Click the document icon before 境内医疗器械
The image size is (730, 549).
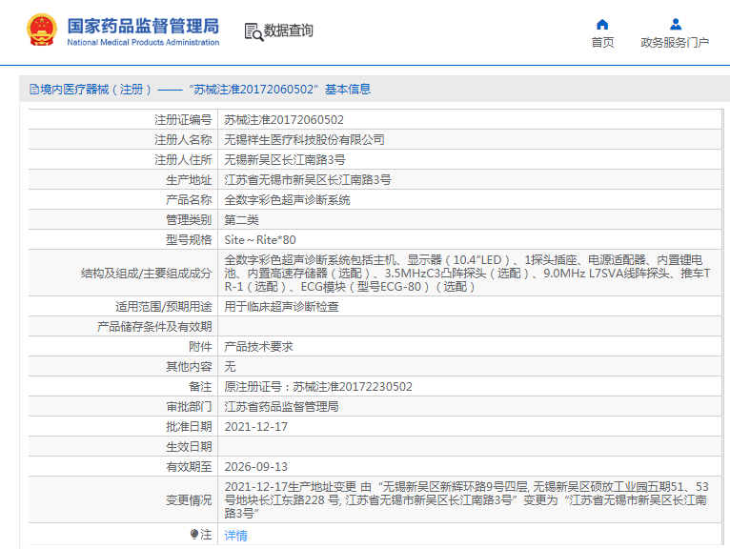(34, 89)
